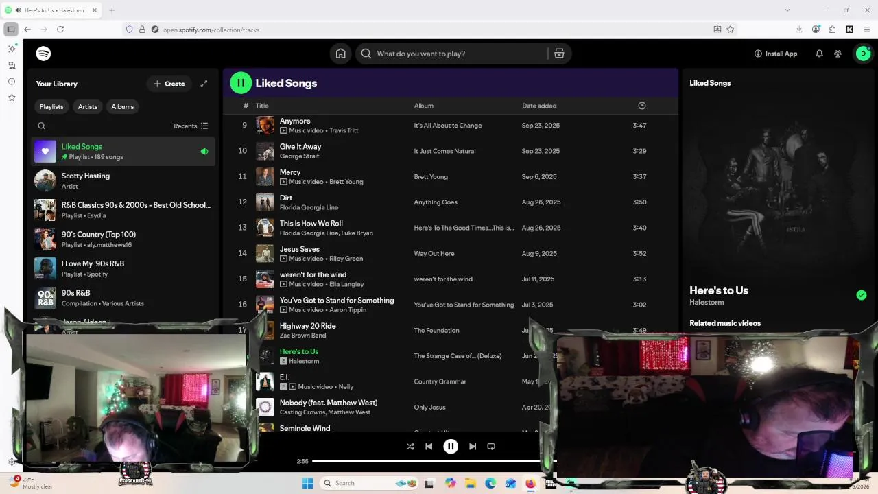878x494 pixels.
Task: Click the browser address bar URL
Action: 211,30
